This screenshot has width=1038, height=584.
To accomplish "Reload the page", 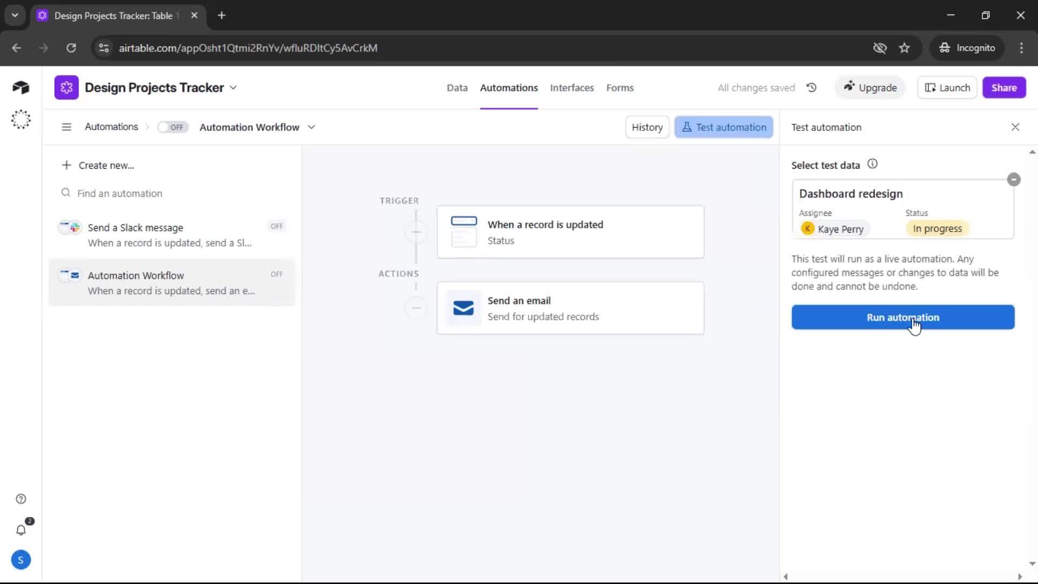I will [71, 48].
